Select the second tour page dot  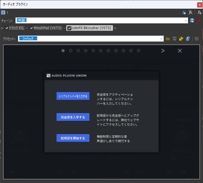[70, 51]
